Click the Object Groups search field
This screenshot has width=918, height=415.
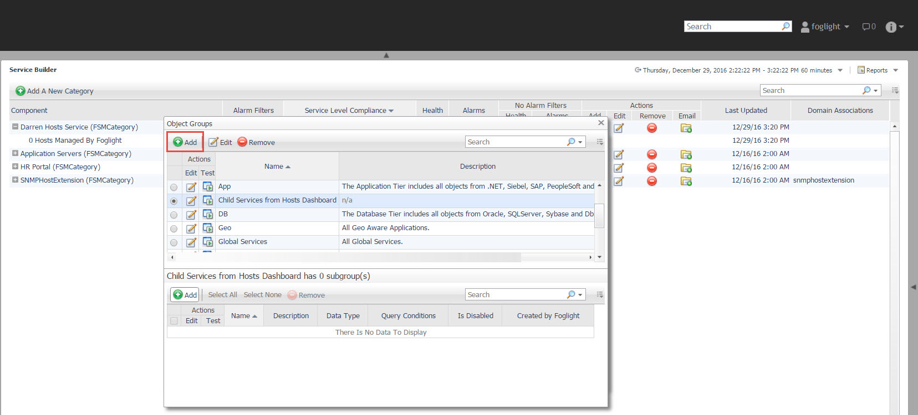[x=516, y=142]
